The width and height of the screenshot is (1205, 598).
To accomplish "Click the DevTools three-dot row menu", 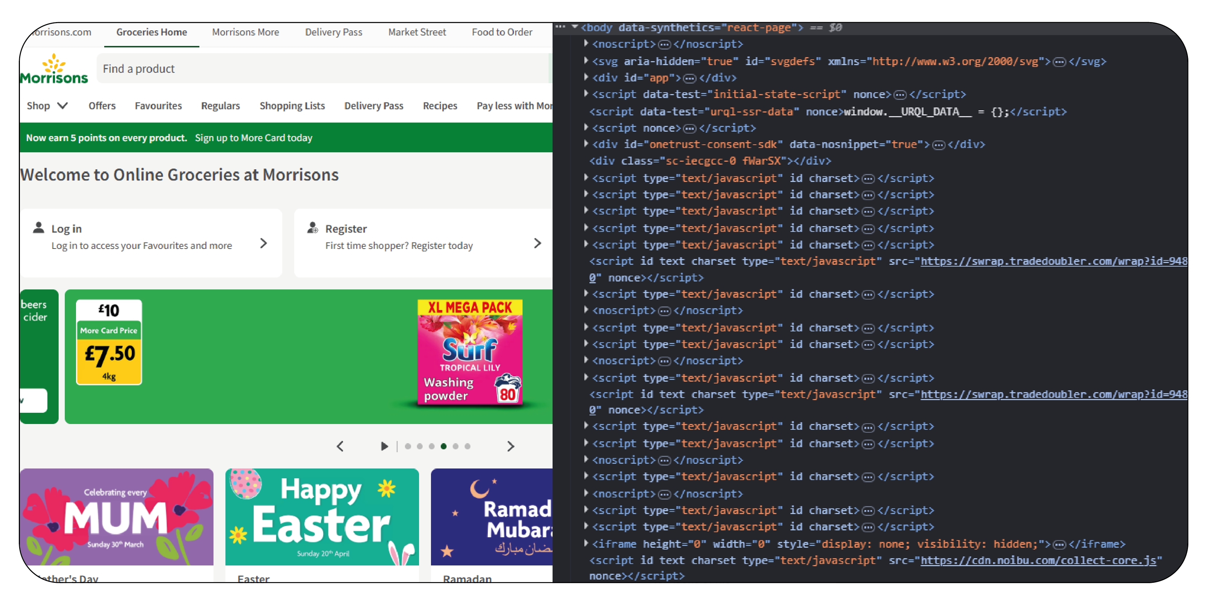I will [x=561, y=27].
